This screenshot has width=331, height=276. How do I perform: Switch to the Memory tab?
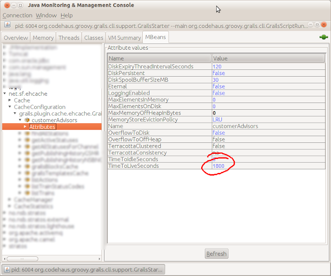[43, 38]
